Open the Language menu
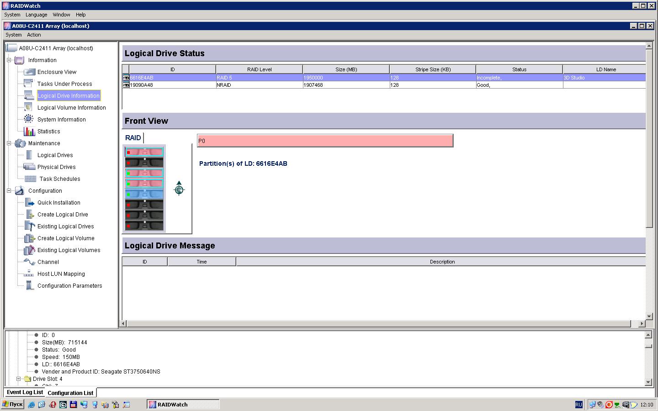Image resolution: width=658 pixels, height=411 pixels. (36, 15)
